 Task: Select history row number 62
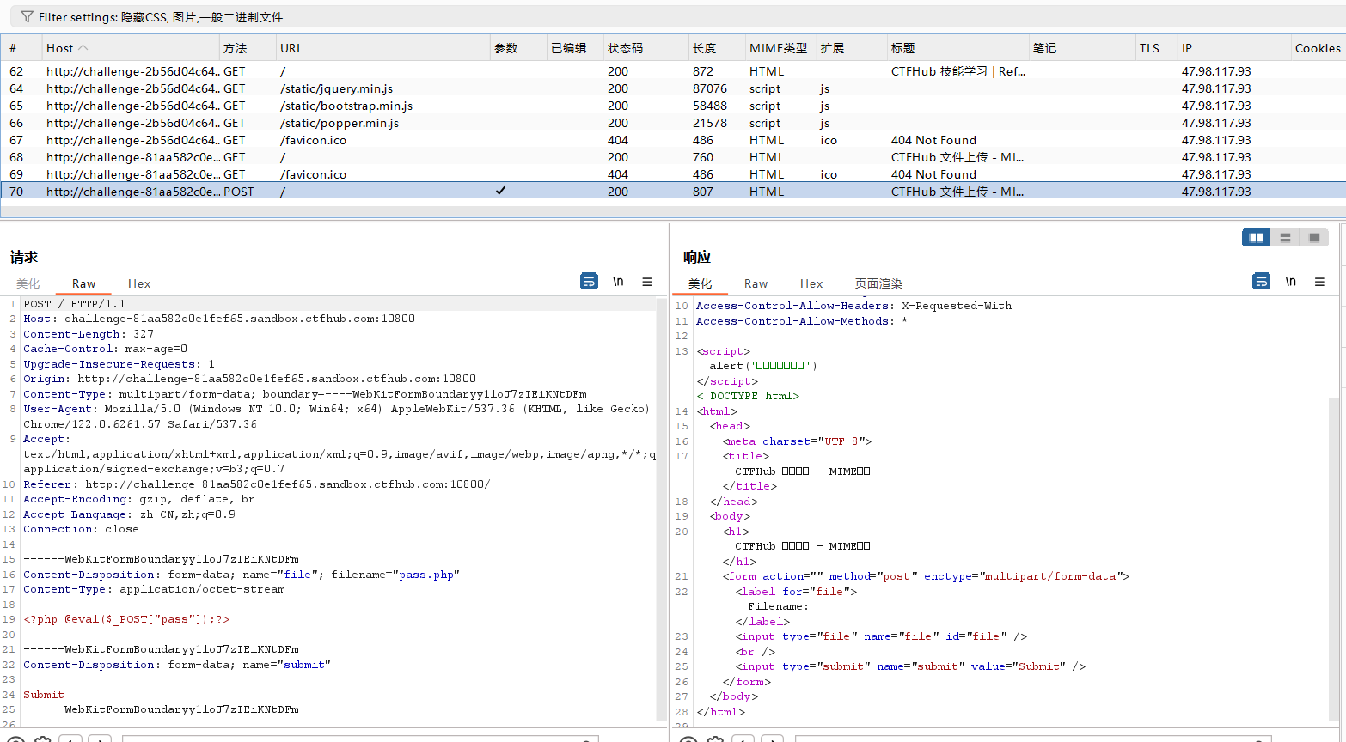coord(673,71)
